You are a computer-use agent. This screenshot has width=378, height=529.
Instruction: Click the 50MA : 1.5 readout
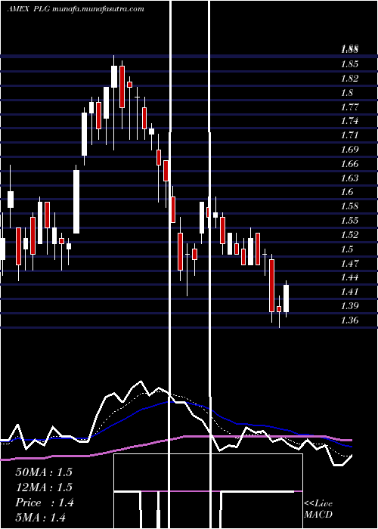tap(44, 472)
